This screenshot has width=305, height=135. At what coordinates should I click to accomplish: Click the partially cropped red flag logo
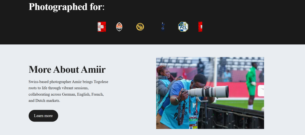tap(200, 27)
